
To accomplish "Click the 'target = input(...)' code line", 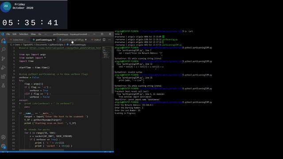I will pos(56,117).
